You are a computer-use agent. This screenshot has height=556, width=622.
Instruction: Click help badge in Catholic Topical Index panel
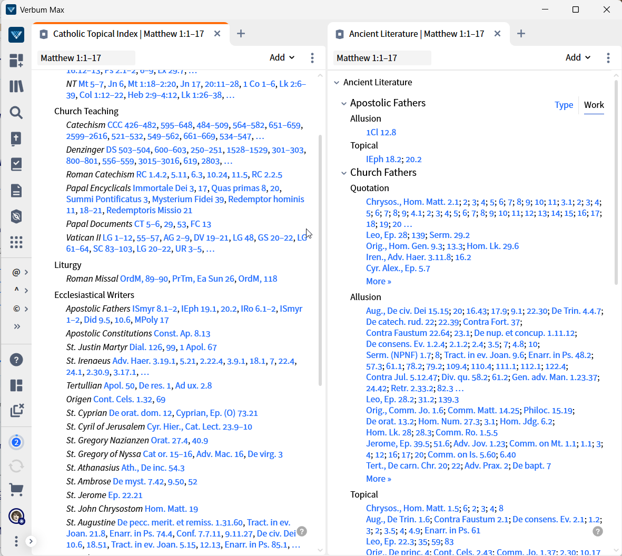coord(302,531)
